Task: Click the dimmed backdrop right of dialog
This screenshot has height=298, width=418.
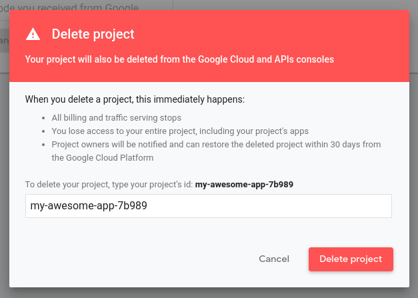Action: (x=413, y=167)
